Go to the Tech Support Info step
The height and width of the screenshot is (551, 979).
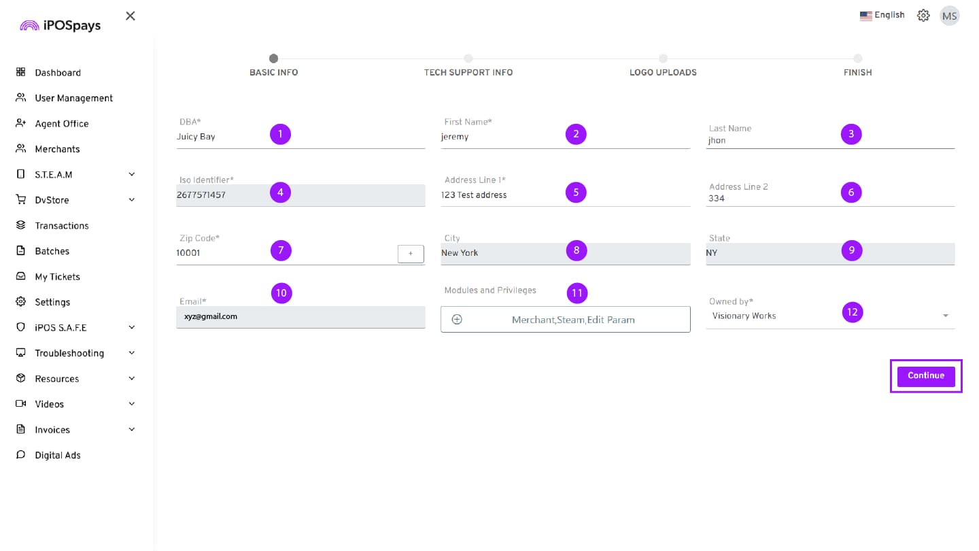pos(468,59)
